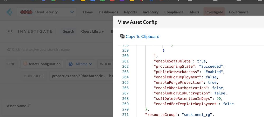264x117 pixels.
Task: Select the Search tab
Action: pyautogui.click(x=68, y=31)
